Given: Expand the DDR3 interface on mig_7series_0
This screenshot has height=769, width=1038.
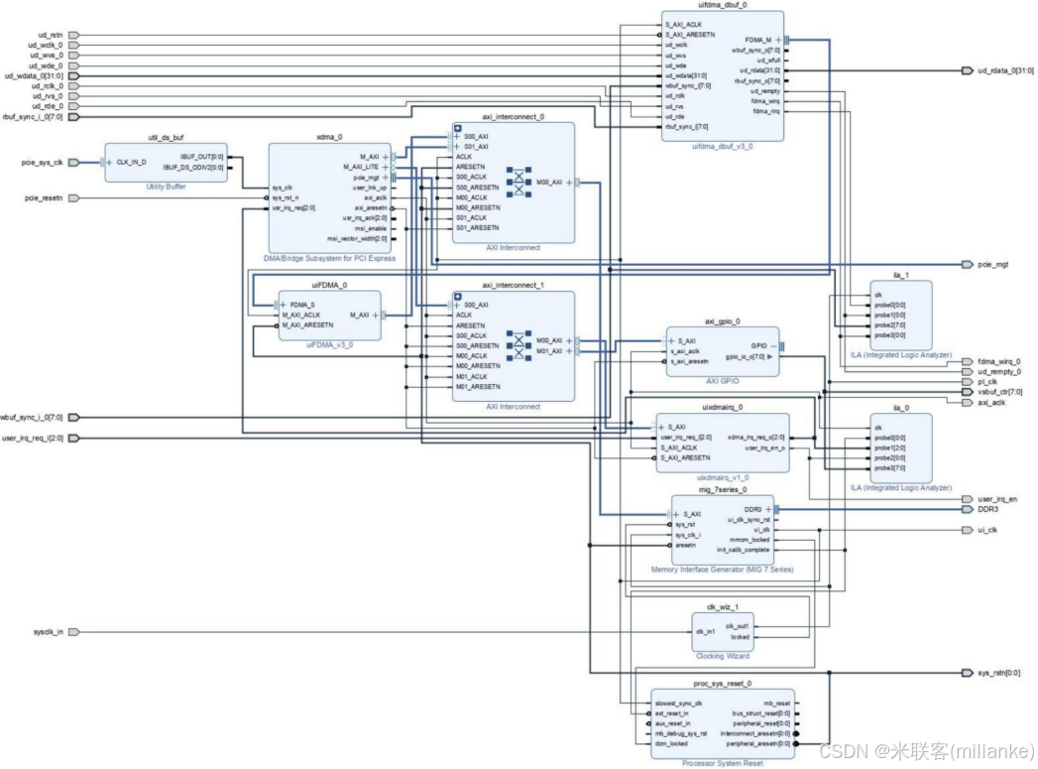Looking at the screenshot, I should tap(767, 508).
